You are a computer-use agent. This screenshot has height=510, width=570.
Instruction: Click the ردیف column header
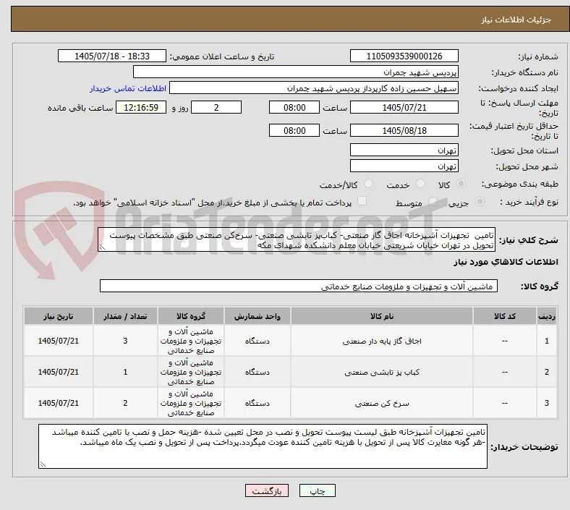click(547, 316)
